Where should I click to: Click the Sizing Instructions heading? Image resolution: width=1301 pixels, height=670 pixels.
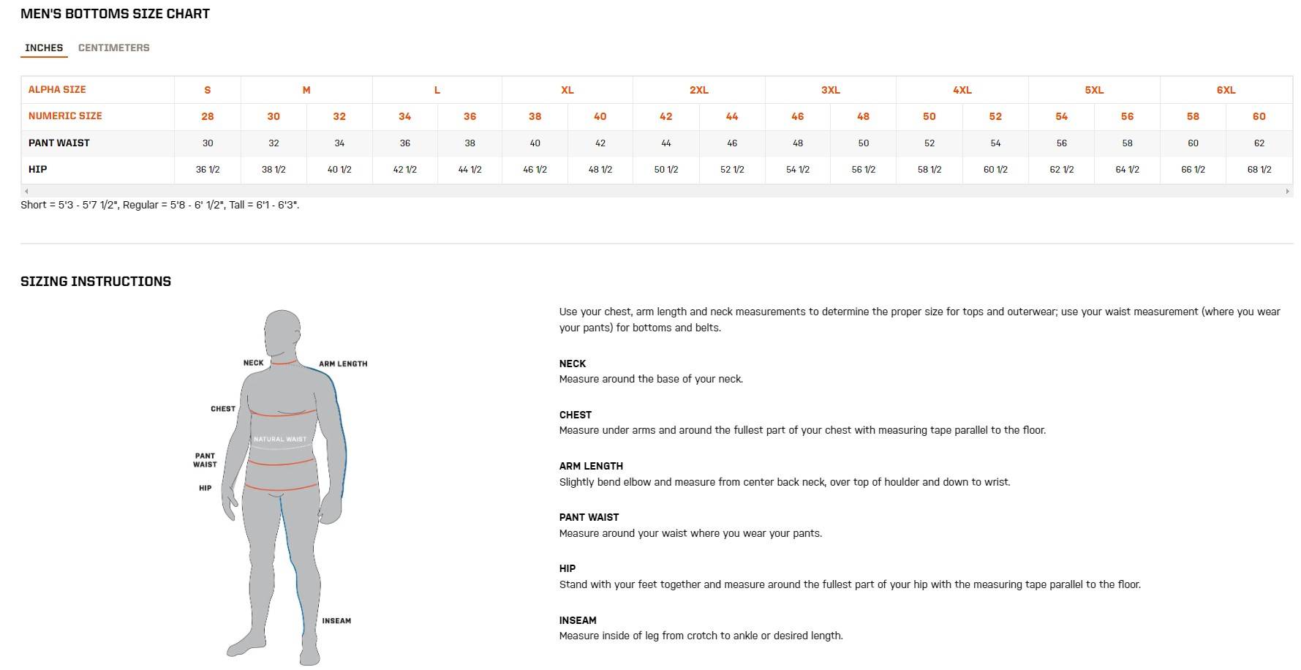pyautogui.click(x=96, y=282)
